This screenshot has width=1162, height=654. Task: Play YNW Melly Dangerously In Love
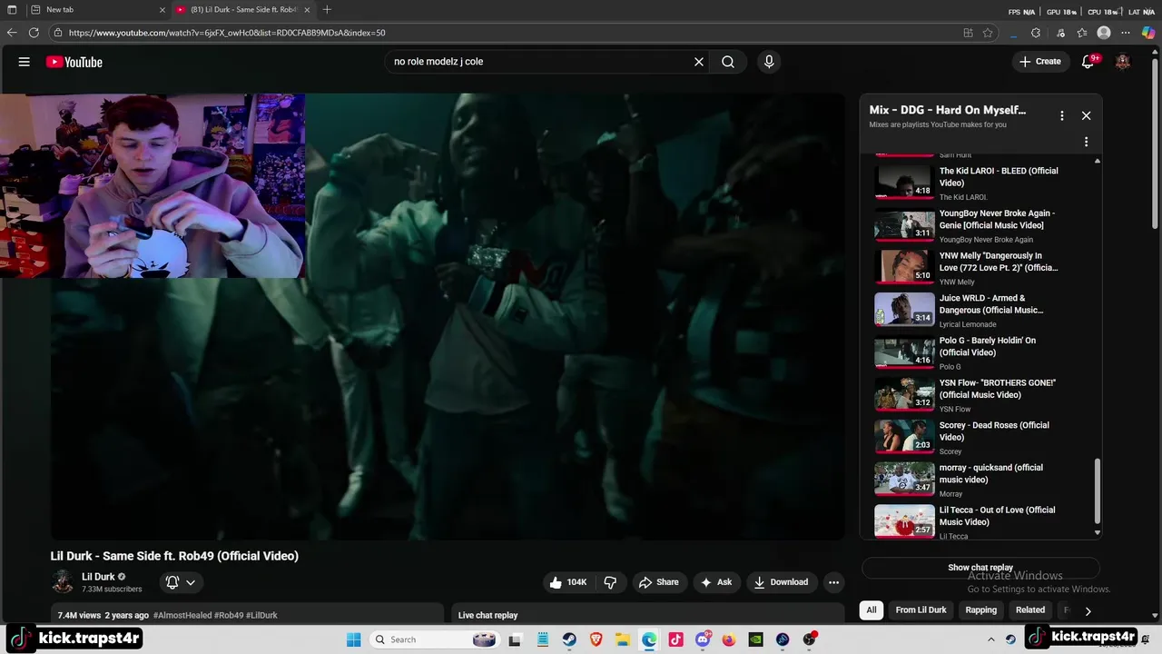(x=980, y=268)
